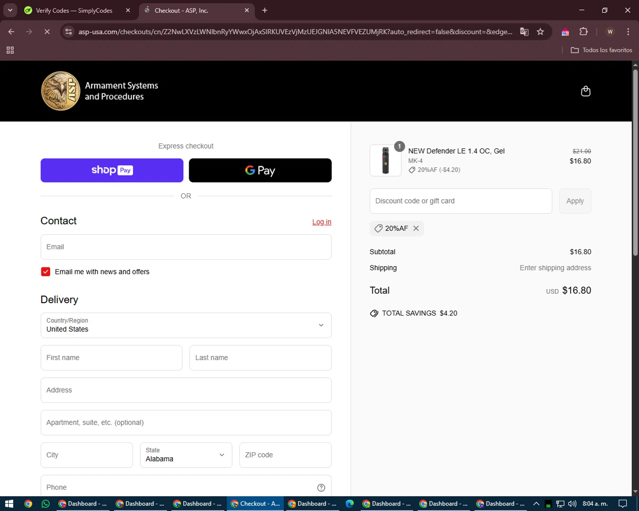Select Checkout window in taskbar
Screen dimensions: 639x511
click(255, 504)
